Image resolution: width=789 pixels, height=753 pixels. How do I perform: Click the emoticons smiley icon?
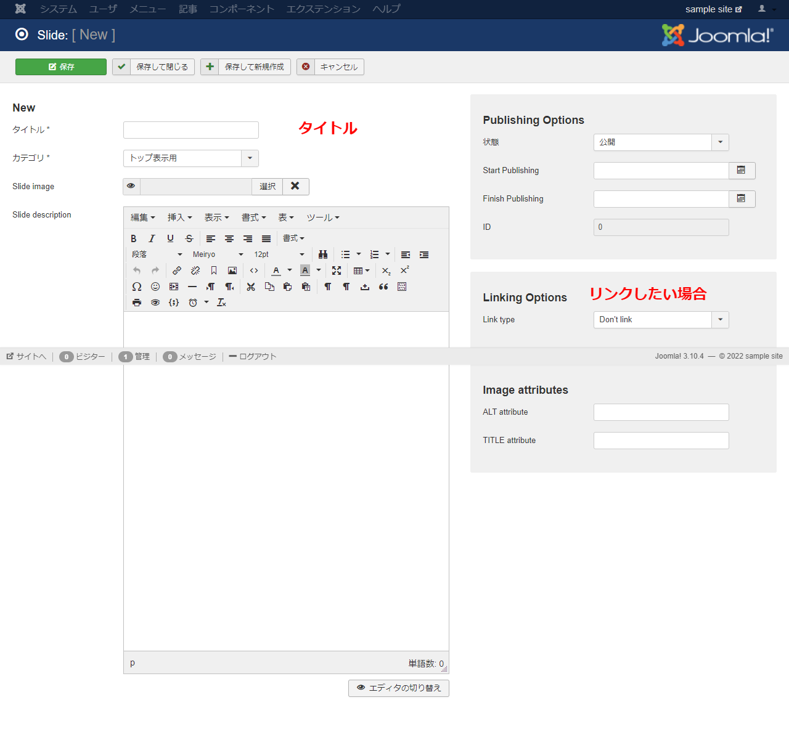pyautogui.click(x=155, y=287)
